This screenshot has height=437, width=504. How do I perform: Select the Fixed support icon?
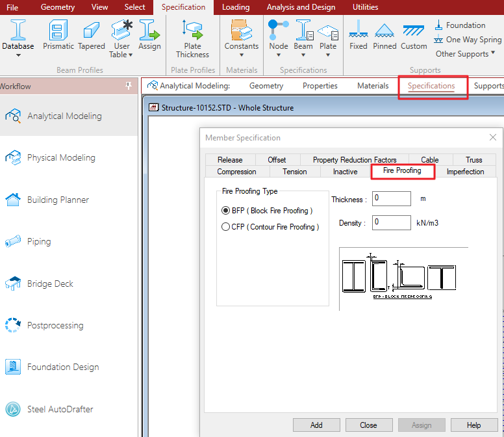359,34
